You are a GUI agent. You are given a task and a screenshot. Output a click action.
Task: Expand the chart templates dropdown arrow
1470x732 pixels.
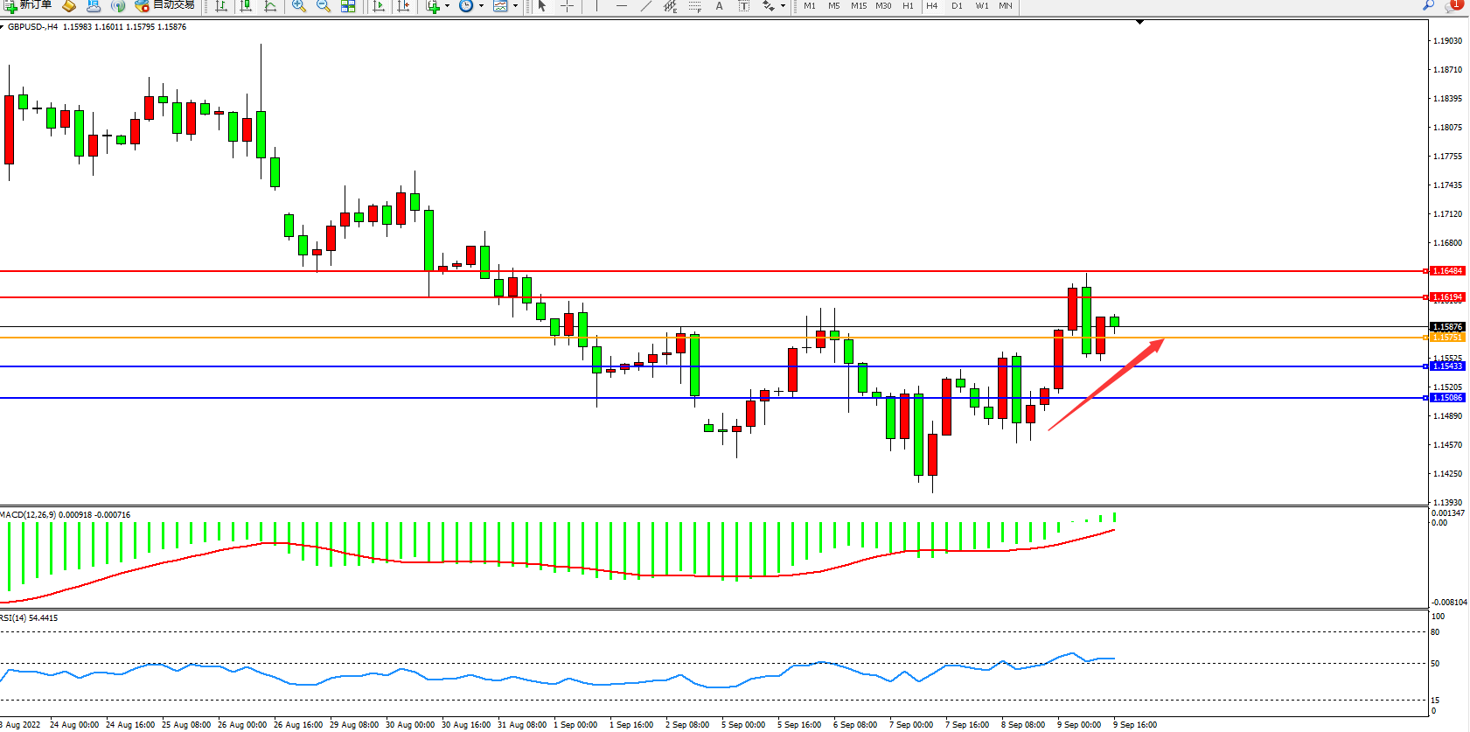pyautogui.click(x=515, y=6)
